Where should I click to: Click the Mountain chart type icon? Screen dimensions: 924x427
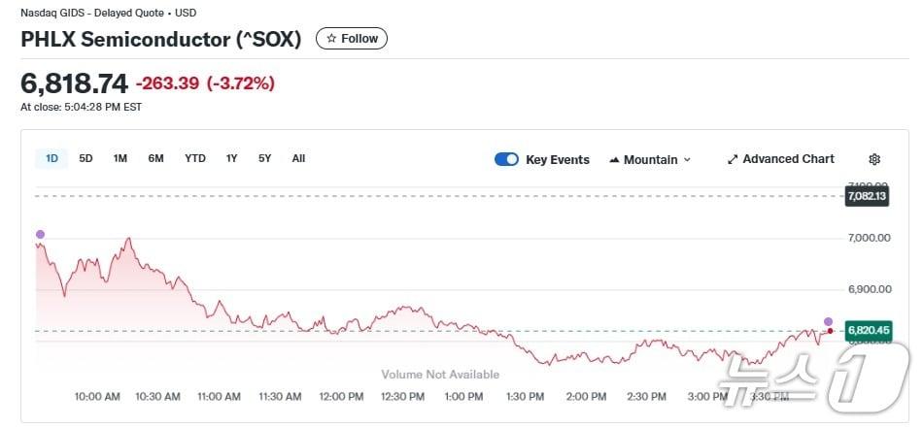(614, 160)
